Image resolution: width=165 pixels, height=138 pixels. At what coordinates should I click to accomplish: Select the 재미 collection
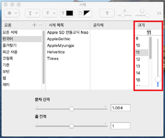[22, 84]
